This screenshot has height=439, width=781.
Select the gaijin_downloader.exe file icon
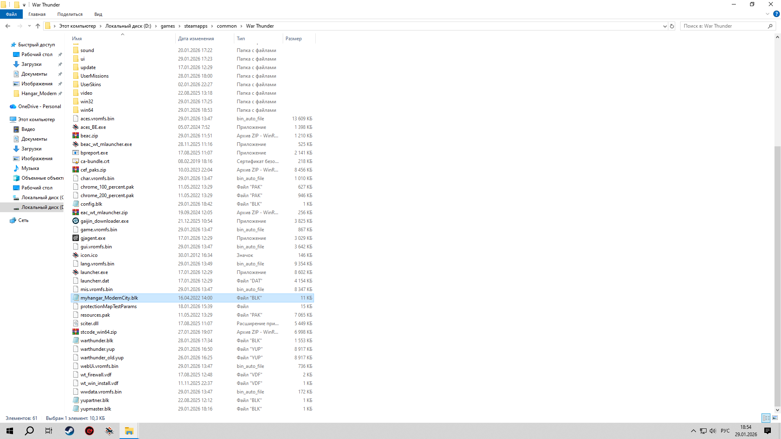[x=76, y=221]
